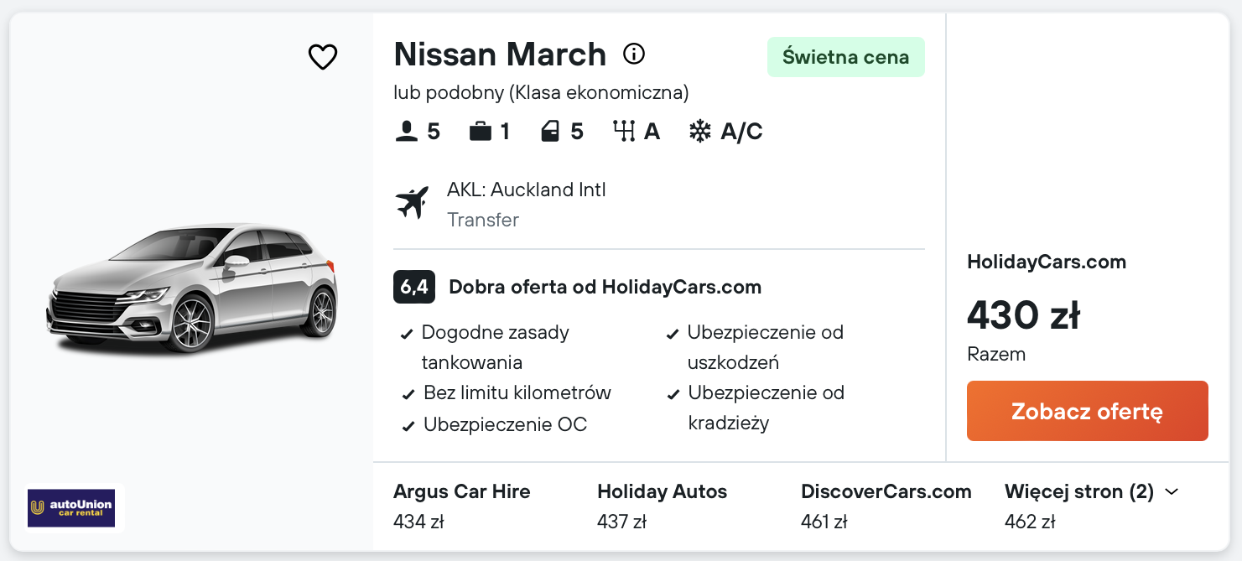The image size is (1242, 561).
Task: Click the automatic transmission gear icon
Action: pyautogui.click(x=624, y=132)
